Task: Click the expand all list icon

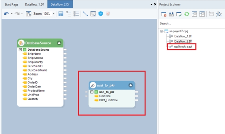Action: pyautogui.click(x=76, y=14)
